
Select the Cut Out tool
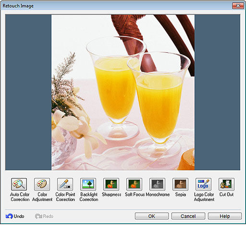coord(226,184)
